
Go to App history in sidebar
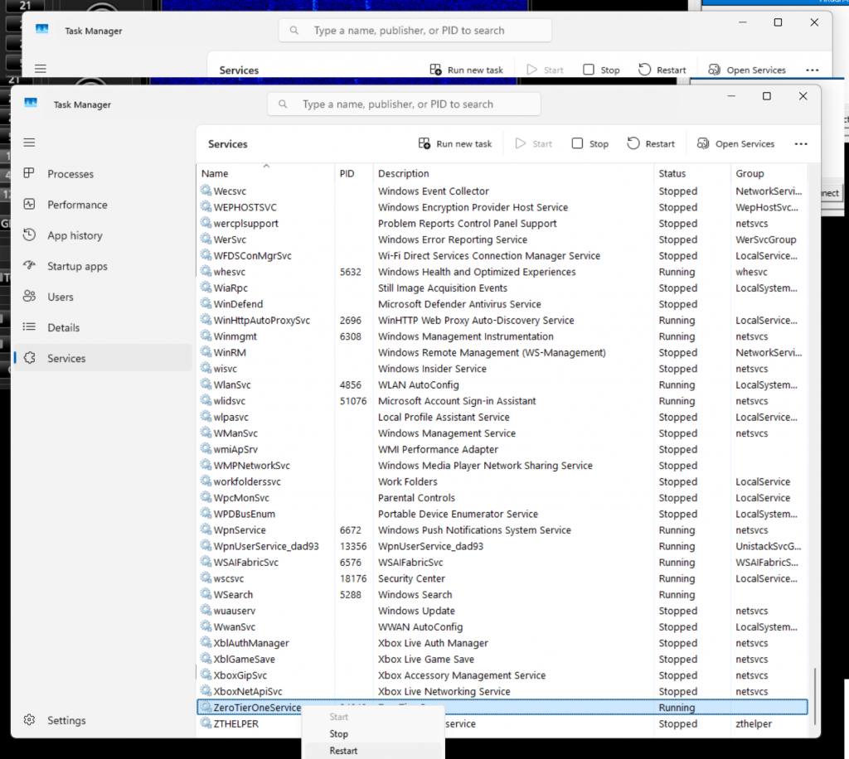click(74, 235)
